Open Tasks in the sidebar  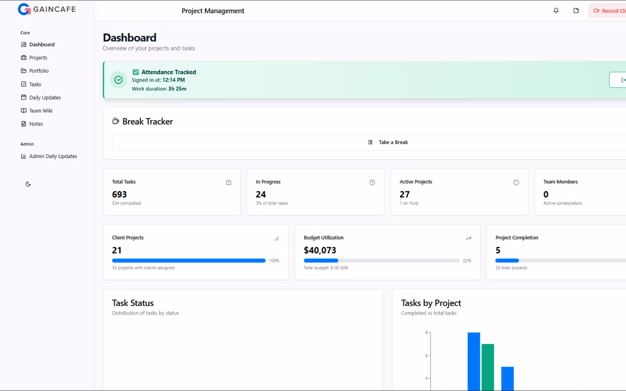pyautogui.click(x=35, y=84)
